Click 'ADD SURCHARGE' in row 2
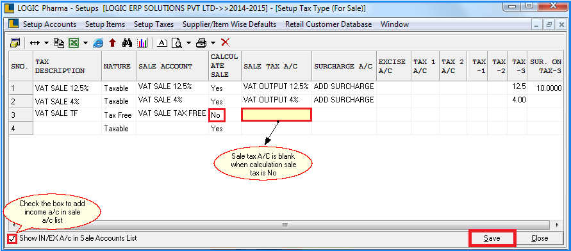Viewport: 571px width, 251px height. [344, 101]
